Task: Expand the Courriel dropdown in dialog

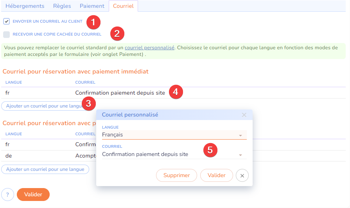Action: click(174, 154)
